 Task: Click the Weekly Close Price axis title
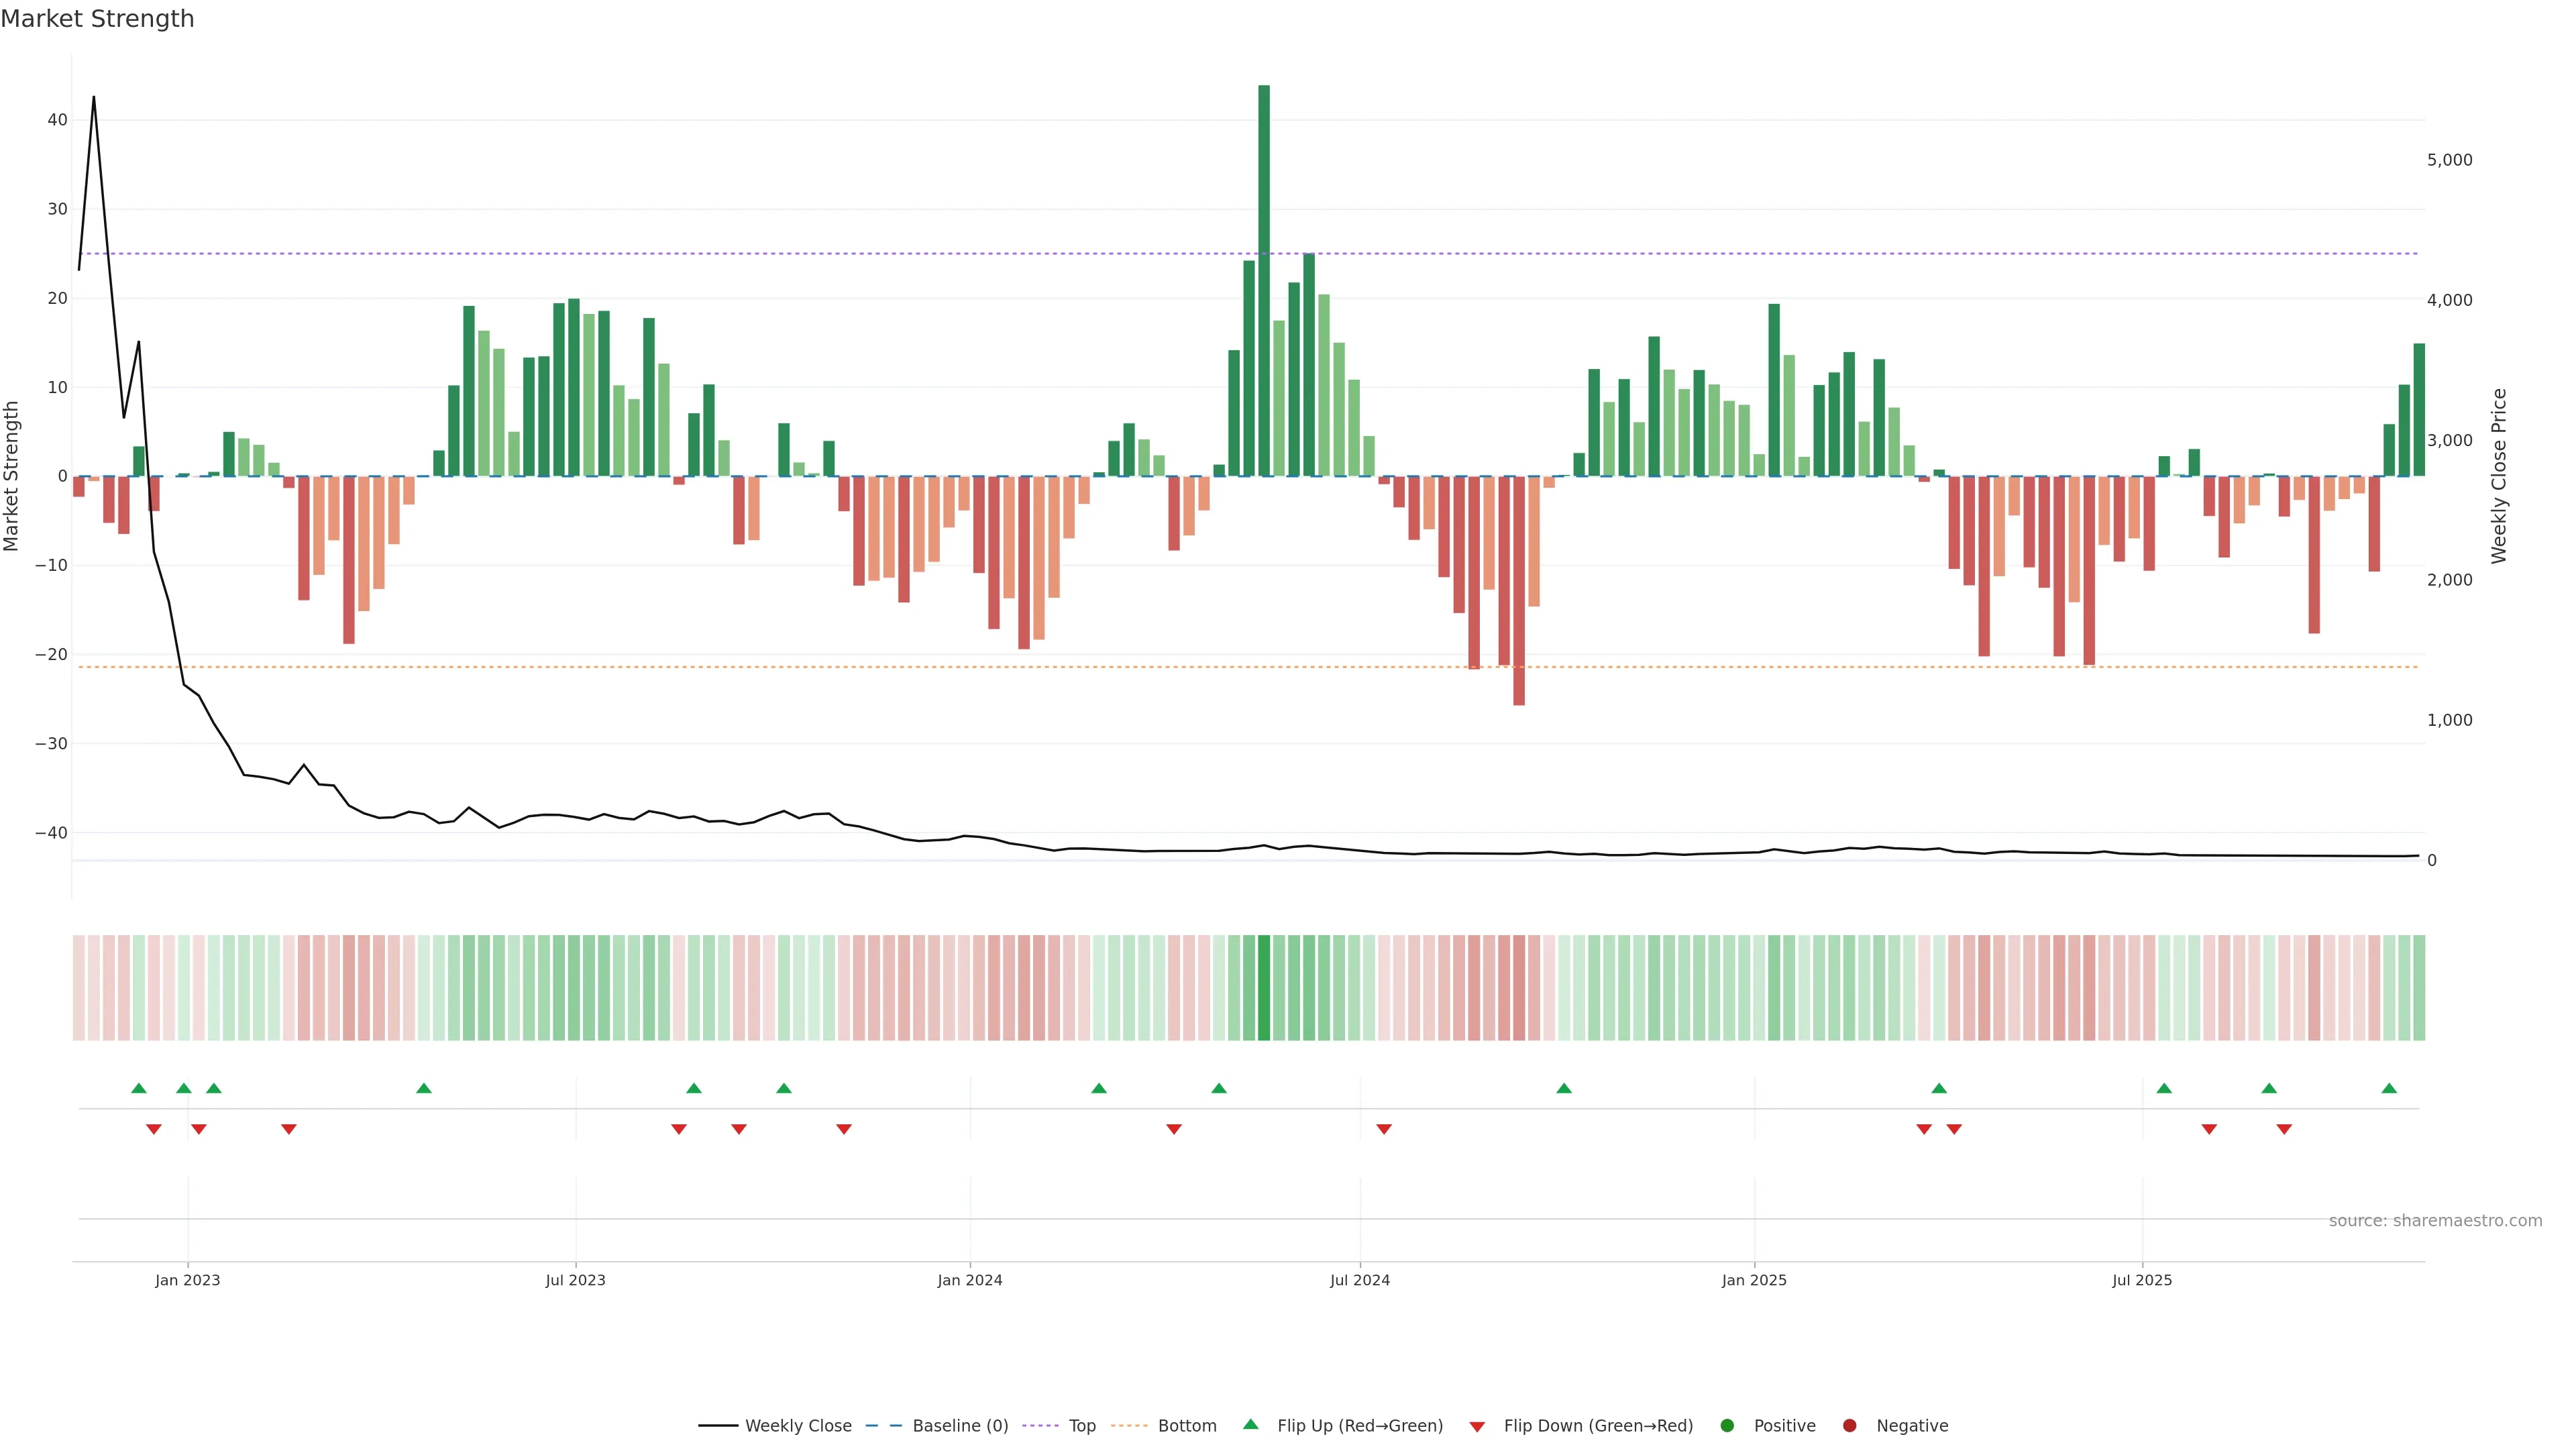[2499, 476]
